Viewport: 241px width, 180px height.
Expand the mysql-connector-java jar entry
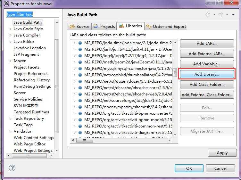(x=75, y=69)
